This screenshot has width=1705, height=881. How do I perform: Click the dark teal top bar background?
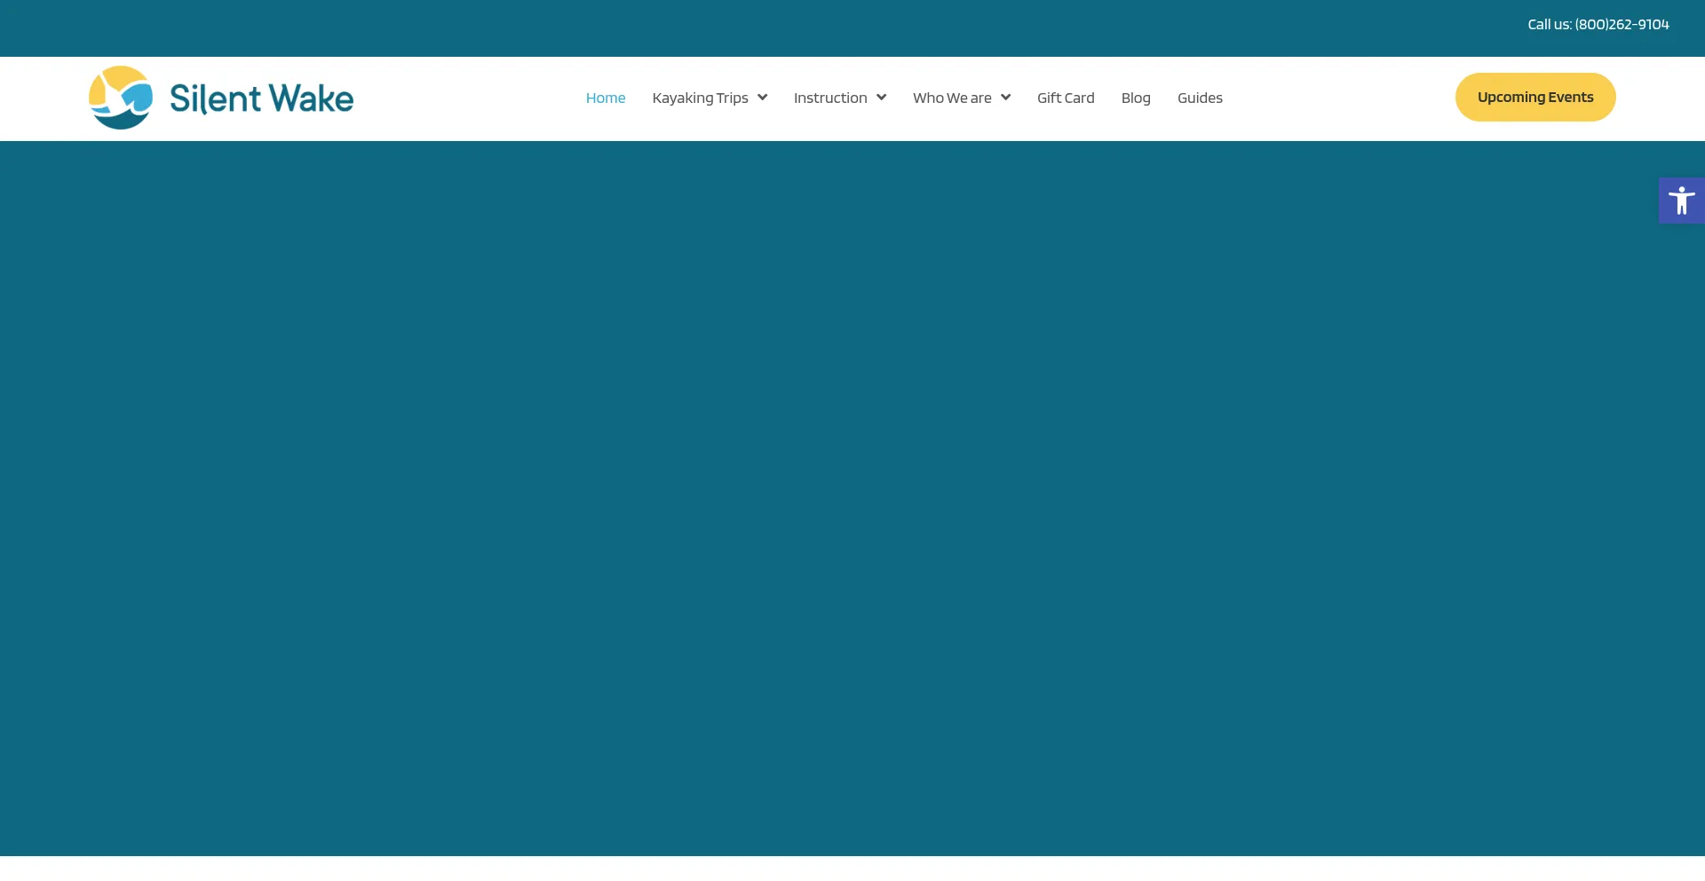pos(710,27)
